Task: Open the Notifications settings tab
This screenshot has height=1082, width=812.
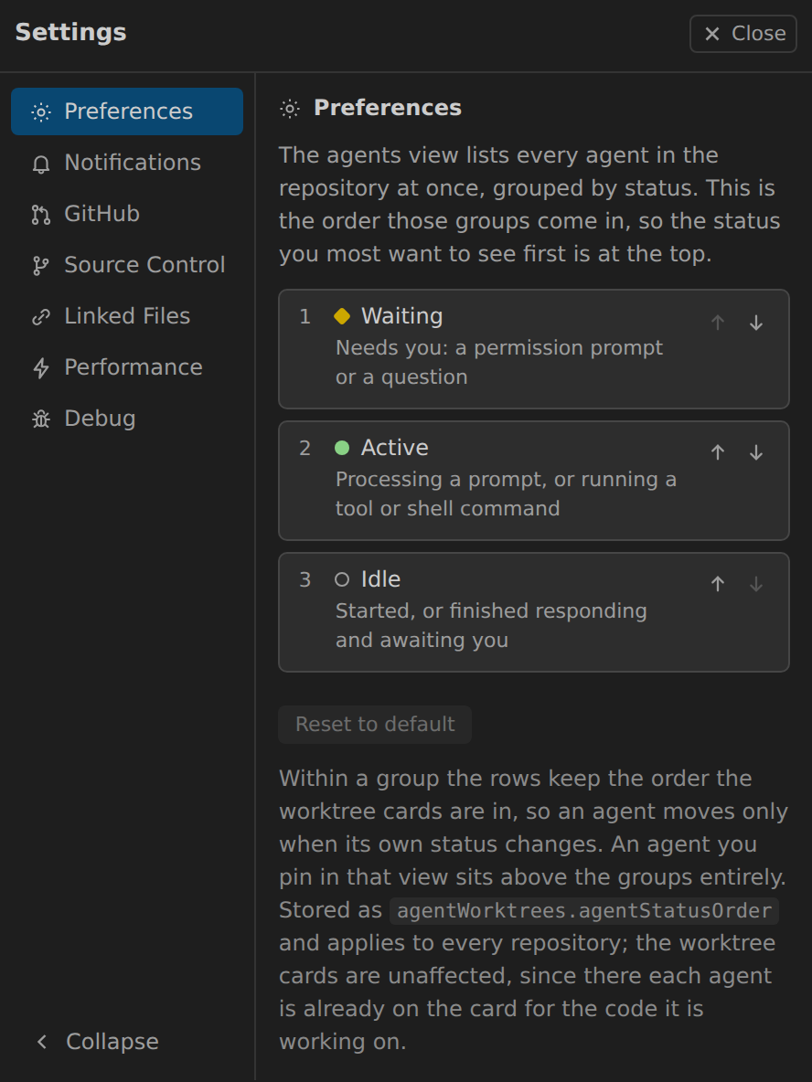Action: click(127, 163)
